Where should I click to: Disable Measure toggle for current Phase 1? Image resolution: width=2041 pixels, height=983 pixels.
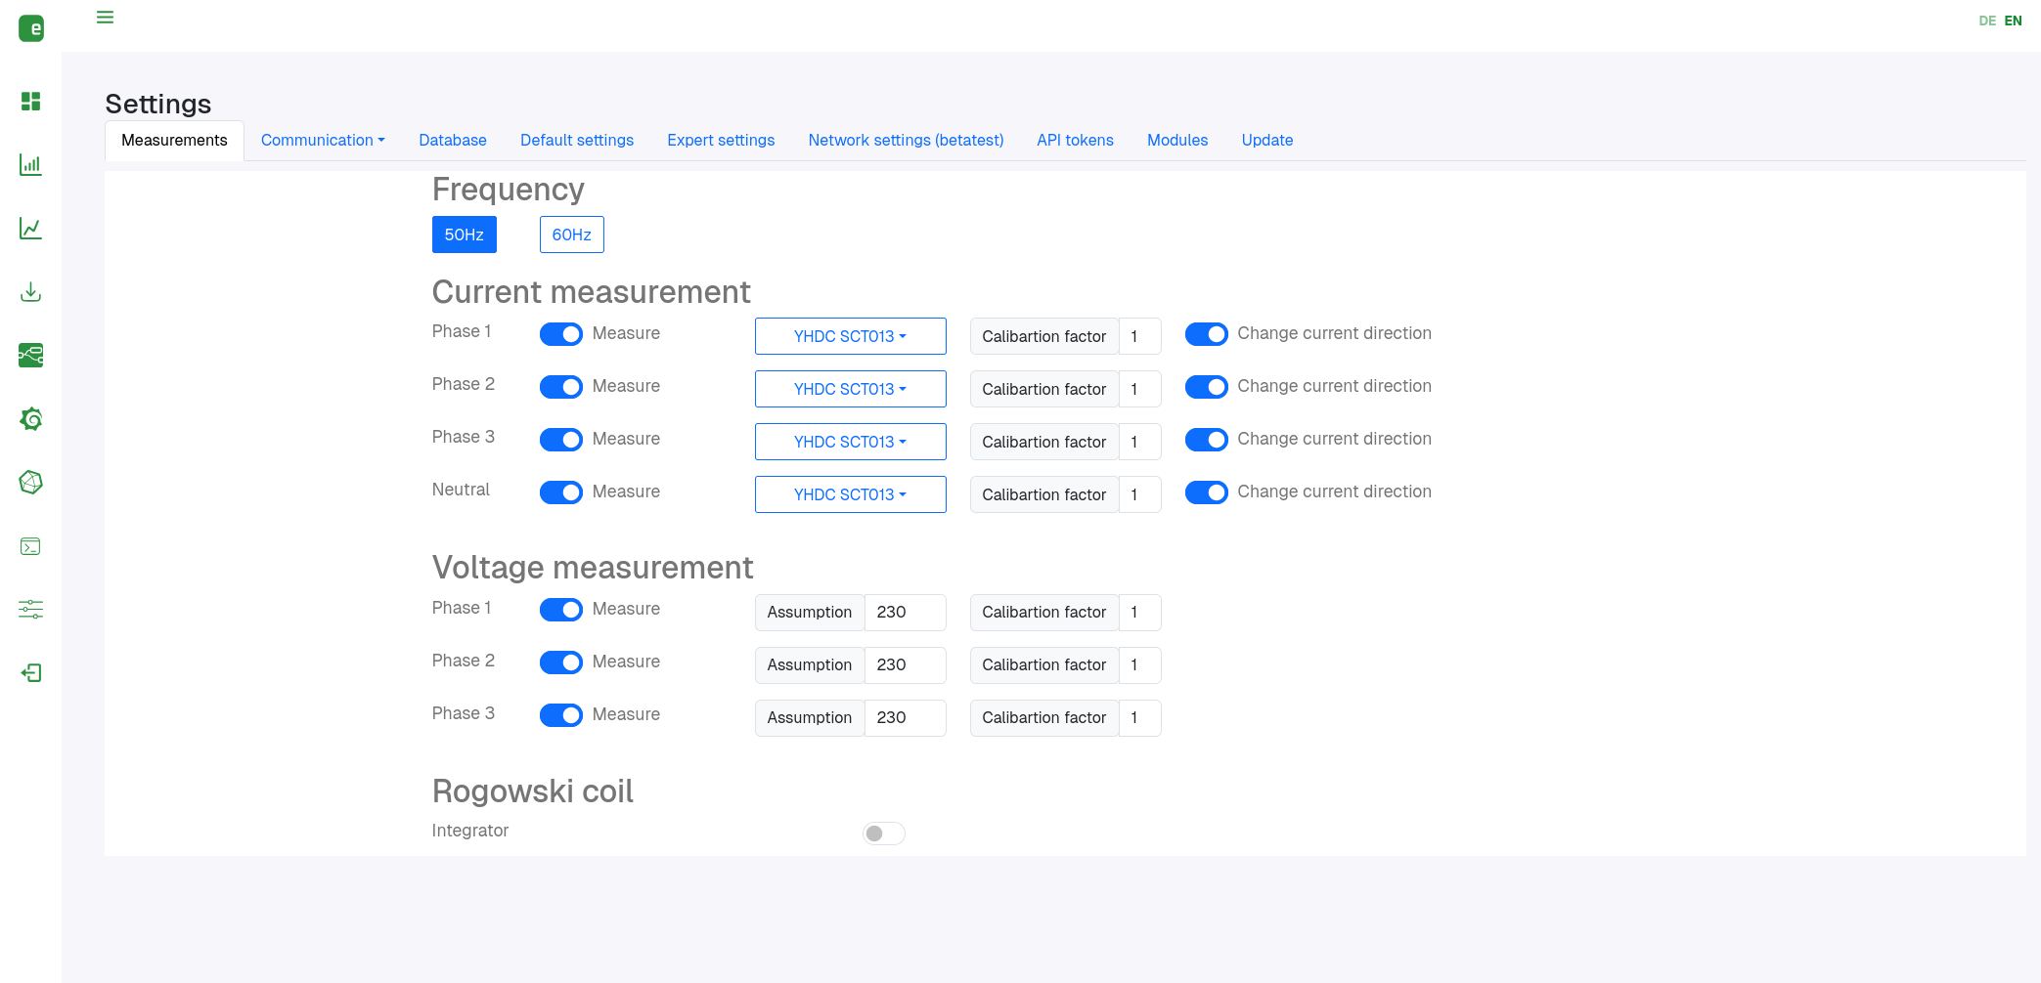pyautogui.click(x=561, y=334)
